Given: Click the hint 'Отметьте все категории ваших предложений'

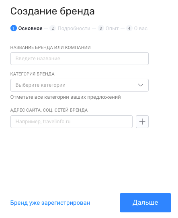Looking at the screenshot, I should (x=65, y=97).
